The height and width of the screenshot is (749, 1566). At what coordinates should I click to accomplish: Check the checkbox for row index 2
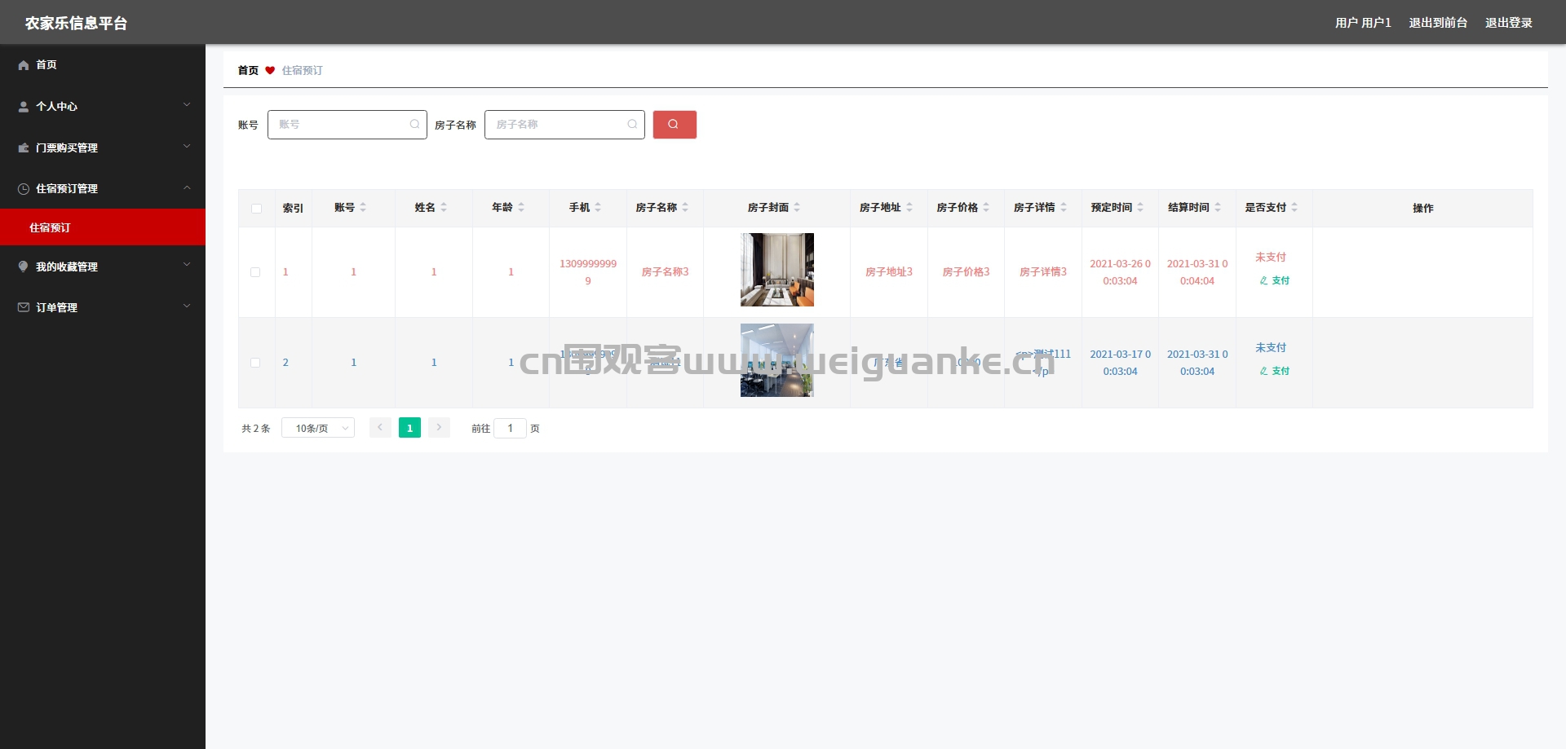click(255, 363)
